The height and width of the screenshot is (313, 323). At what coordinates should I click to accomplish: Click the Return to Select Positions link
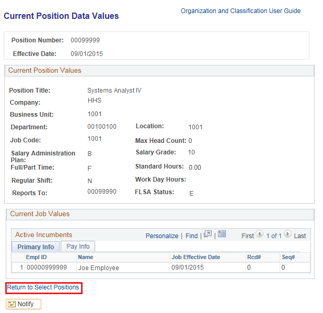[43, 287]
